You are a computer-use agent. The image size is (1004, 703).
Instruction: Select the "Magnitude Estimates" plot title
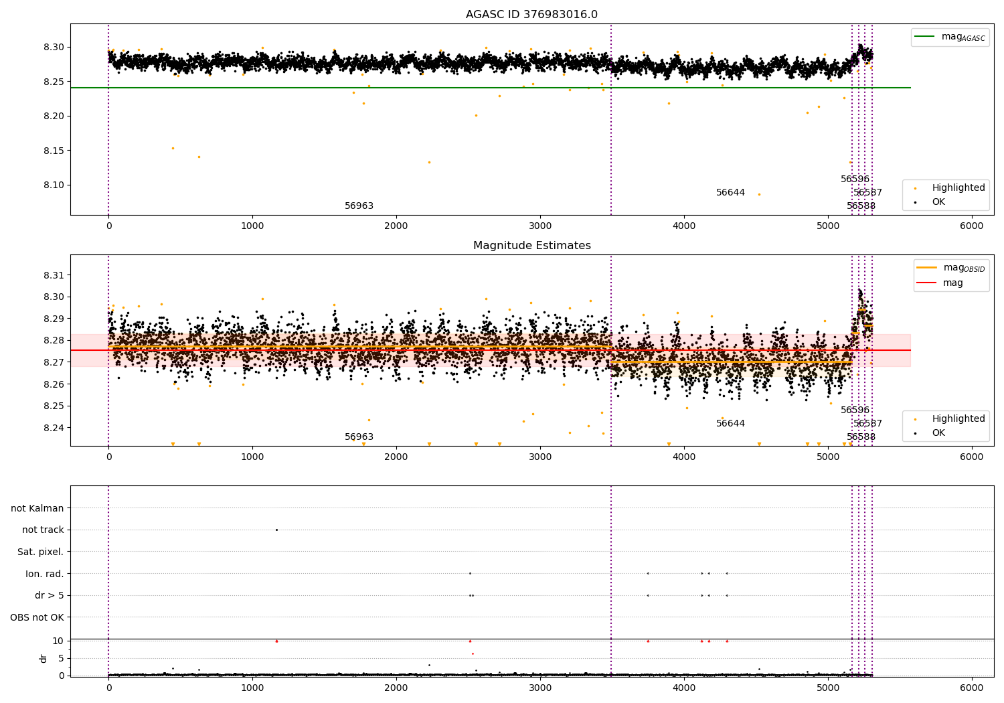pos(531,246)
